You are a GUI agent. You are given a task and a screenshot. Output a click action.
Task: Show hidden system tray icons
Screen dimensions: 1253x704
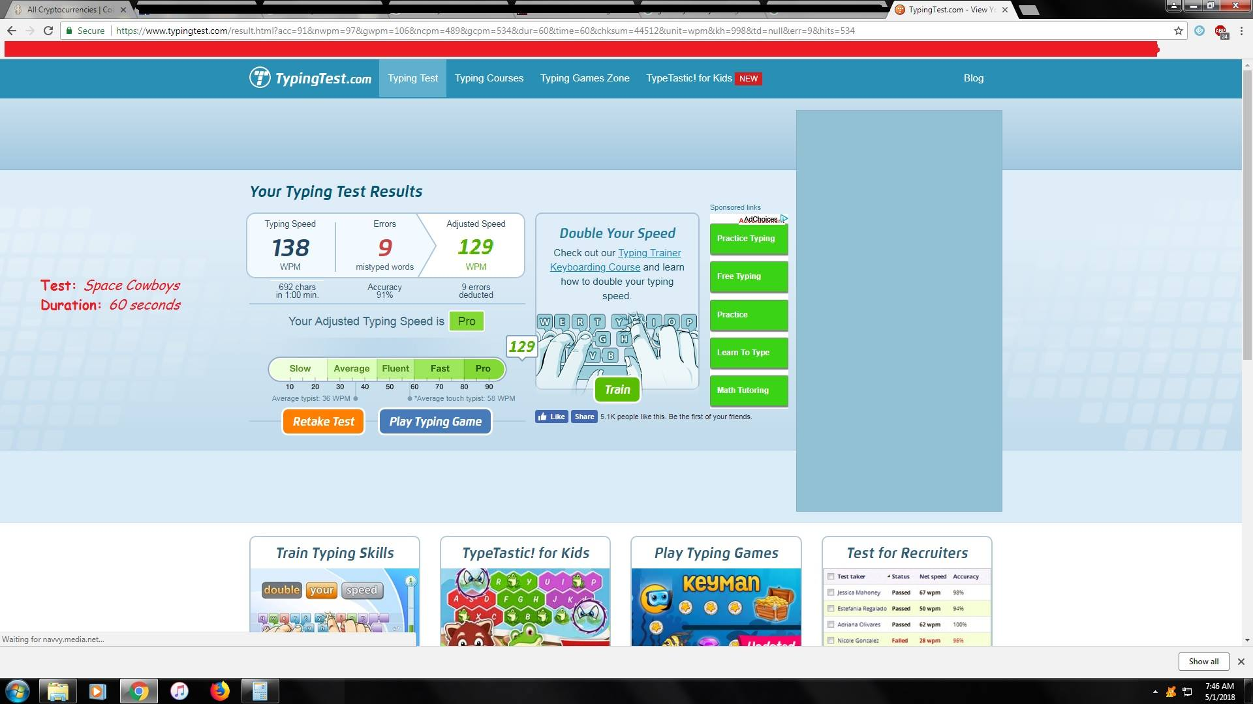1155,692
